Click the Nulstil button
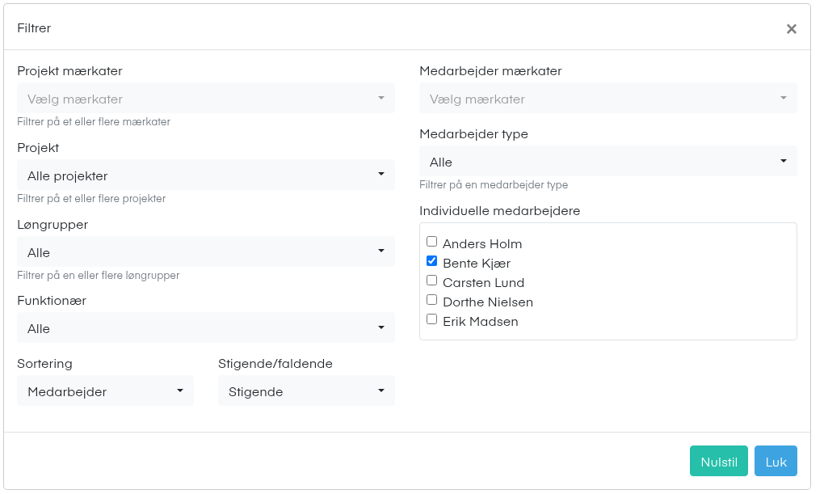This screenshot has width=824, height=494. [x=719, y=462]
